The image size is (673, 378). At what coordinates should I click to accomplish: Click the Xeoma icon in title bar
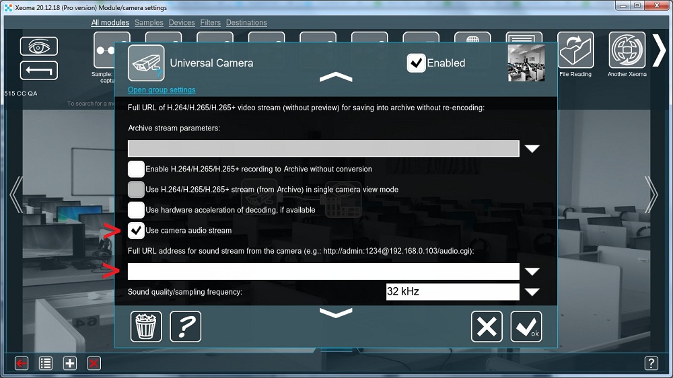[x=8, y=7]
